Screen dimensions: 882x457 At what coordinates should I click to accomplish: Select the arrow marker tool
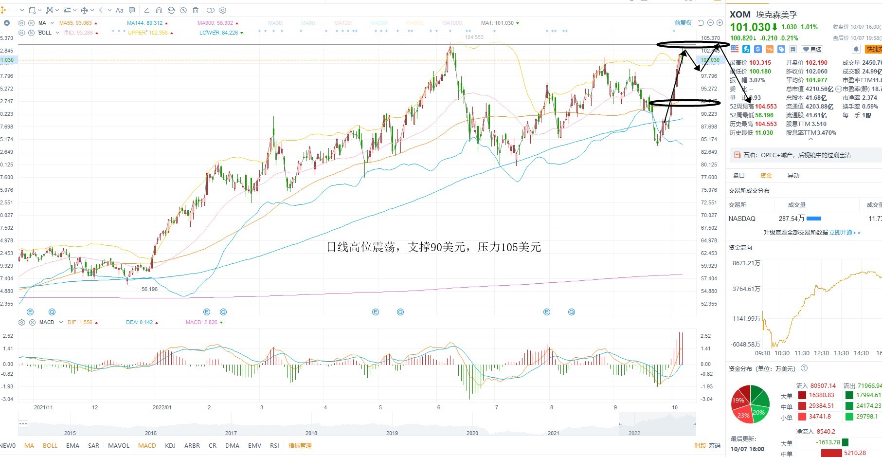102,10
